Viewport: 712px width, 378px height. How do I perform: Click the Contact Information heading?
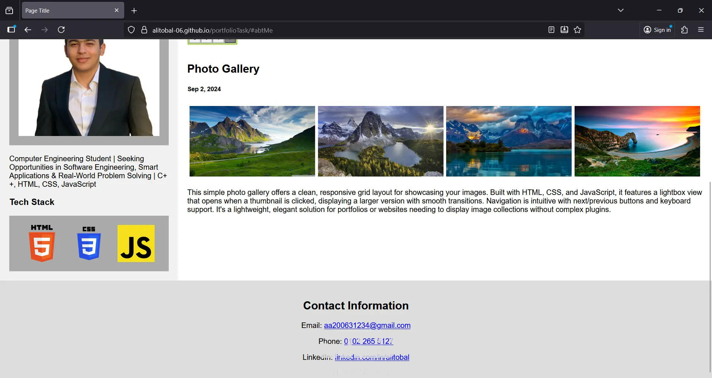tap(356, 305)
